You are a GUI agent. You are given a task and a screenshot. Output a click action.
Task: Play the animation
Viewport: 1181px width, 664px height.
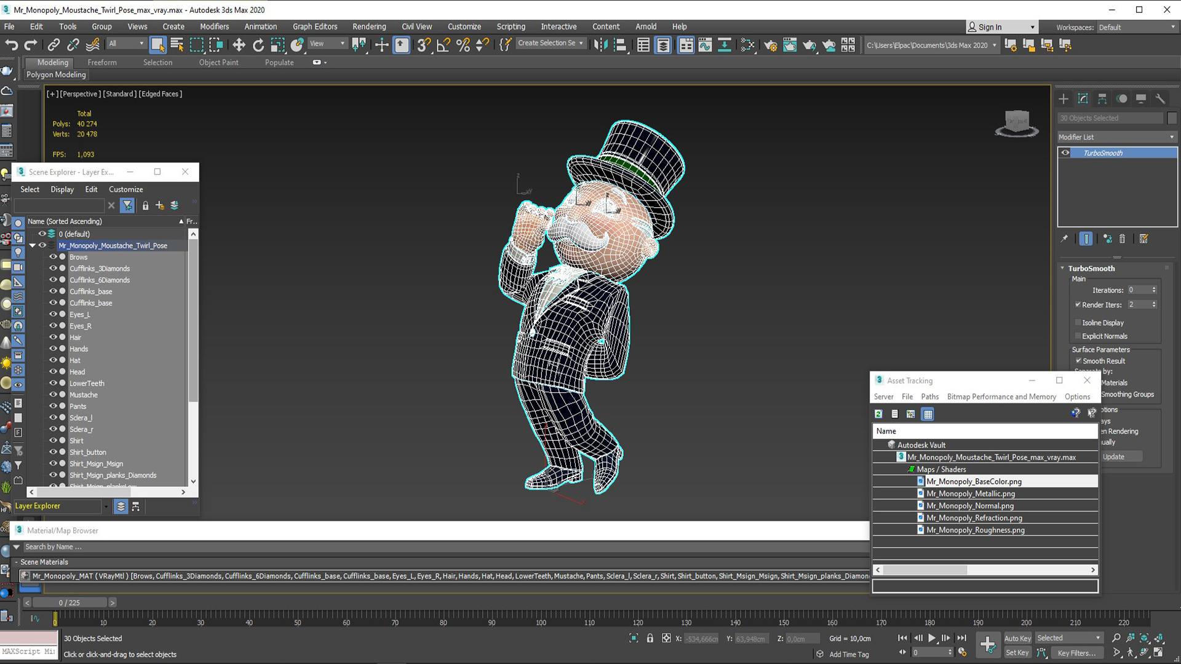pyautogui.click(x=932, y=638)
